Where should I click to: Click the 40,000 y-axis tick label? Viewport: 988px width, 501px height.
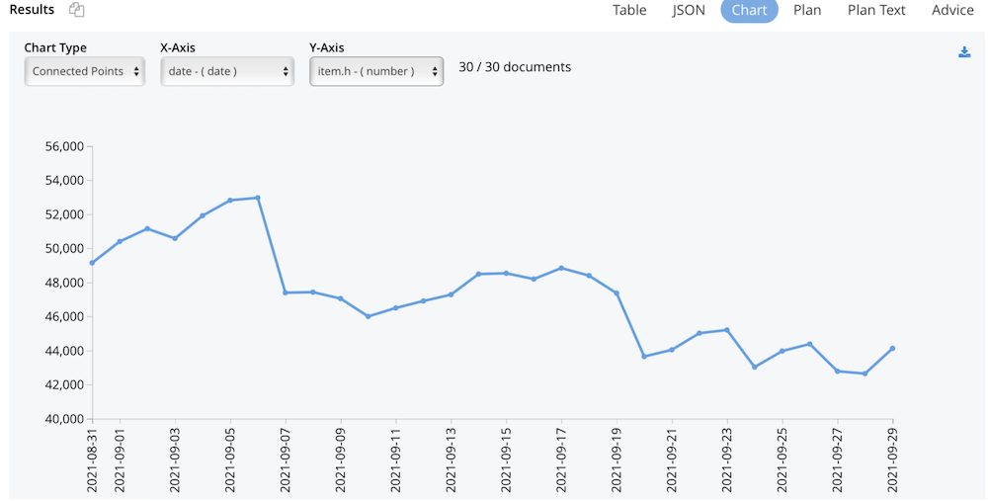[65, 419]
